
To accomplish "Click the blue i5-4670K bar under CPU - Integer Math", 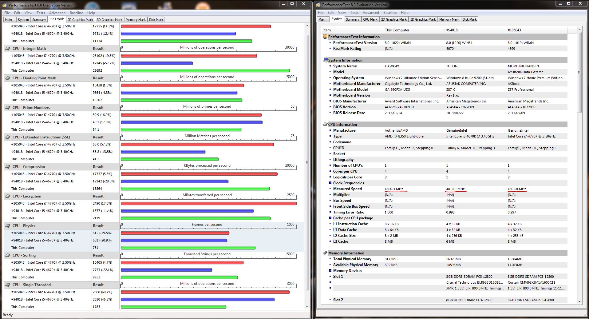I will pyautogui.click(x=157, y=63).
